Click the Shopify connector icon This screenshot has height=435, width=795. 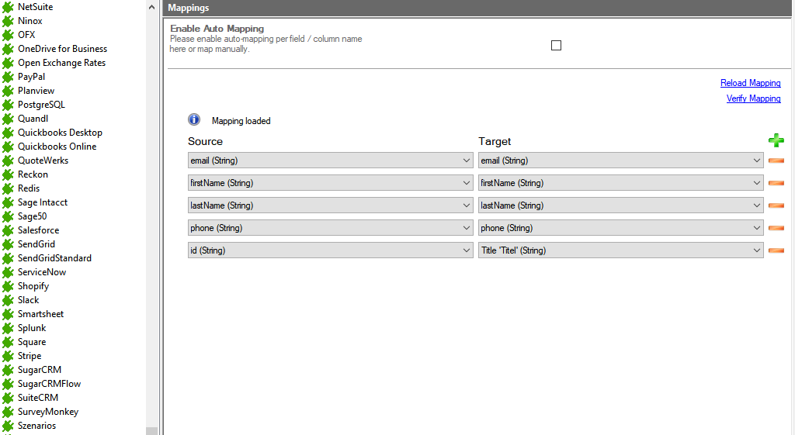pyautogui.click(x=9, y=286)
